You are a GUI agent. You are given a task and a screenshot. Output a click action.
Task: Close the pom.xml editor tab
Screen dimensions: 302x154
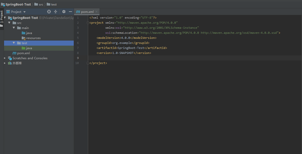[x=96, y=12]
